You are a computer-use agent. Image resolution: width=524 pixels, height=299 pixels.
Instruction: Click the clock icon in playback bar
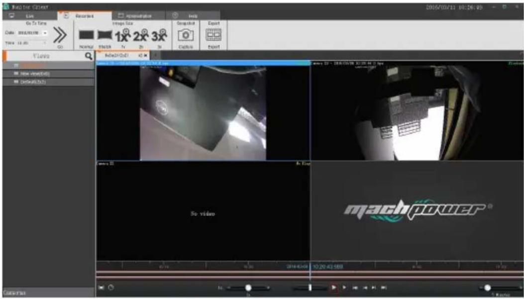[x=111, y=287]
